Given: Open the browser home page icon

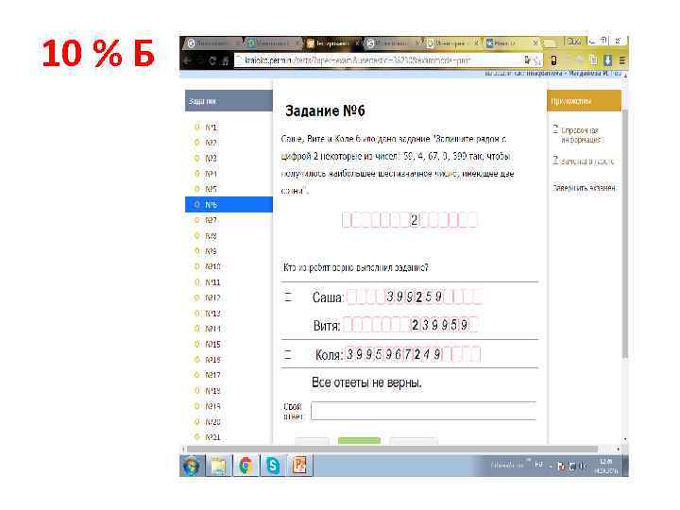Looking at the screenshot, I should (225, 60).
